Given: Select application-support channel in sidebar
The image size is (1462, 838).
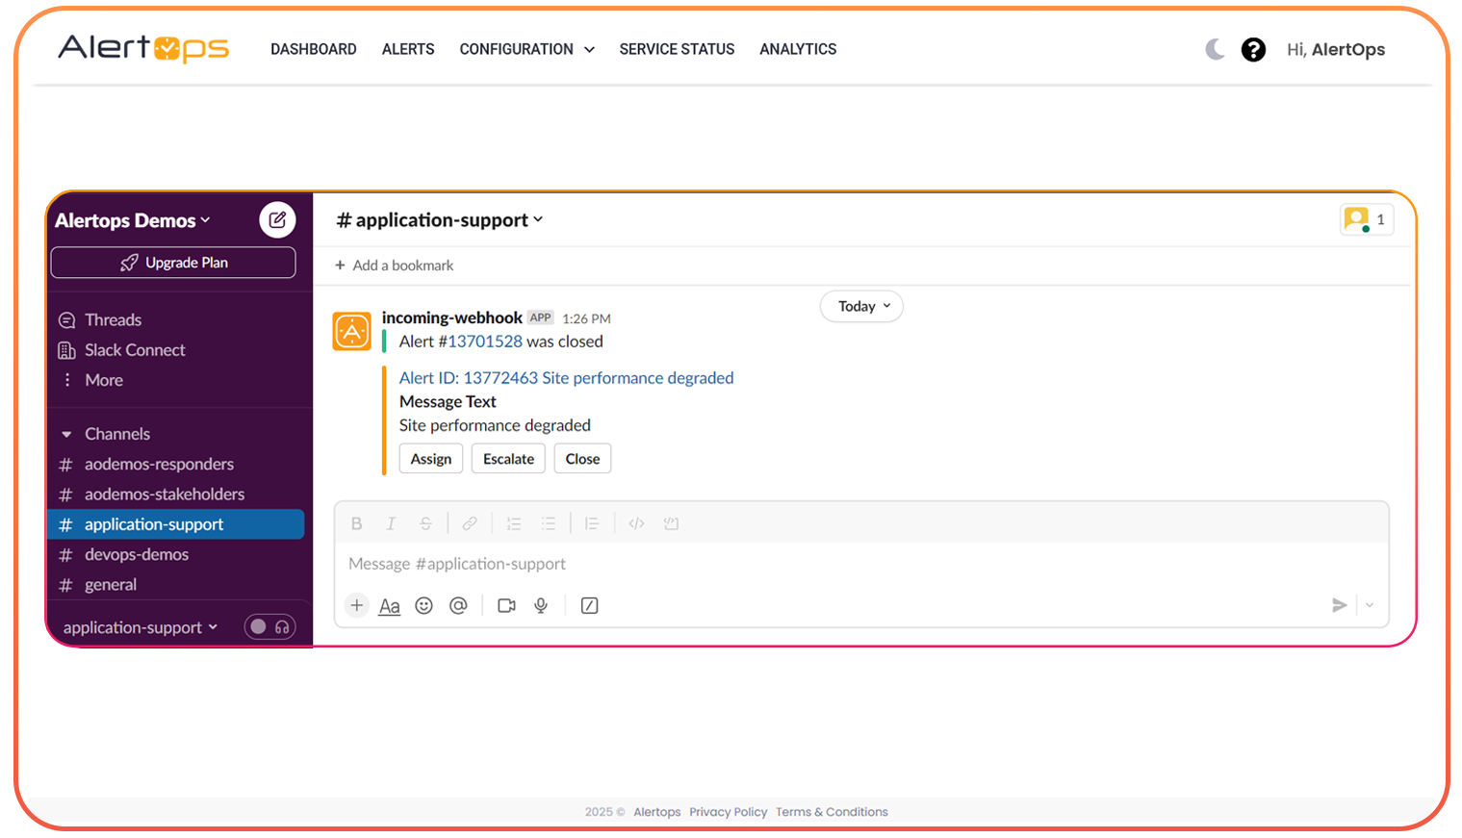Looking at the screenshot, I should [x=176, y=524].
